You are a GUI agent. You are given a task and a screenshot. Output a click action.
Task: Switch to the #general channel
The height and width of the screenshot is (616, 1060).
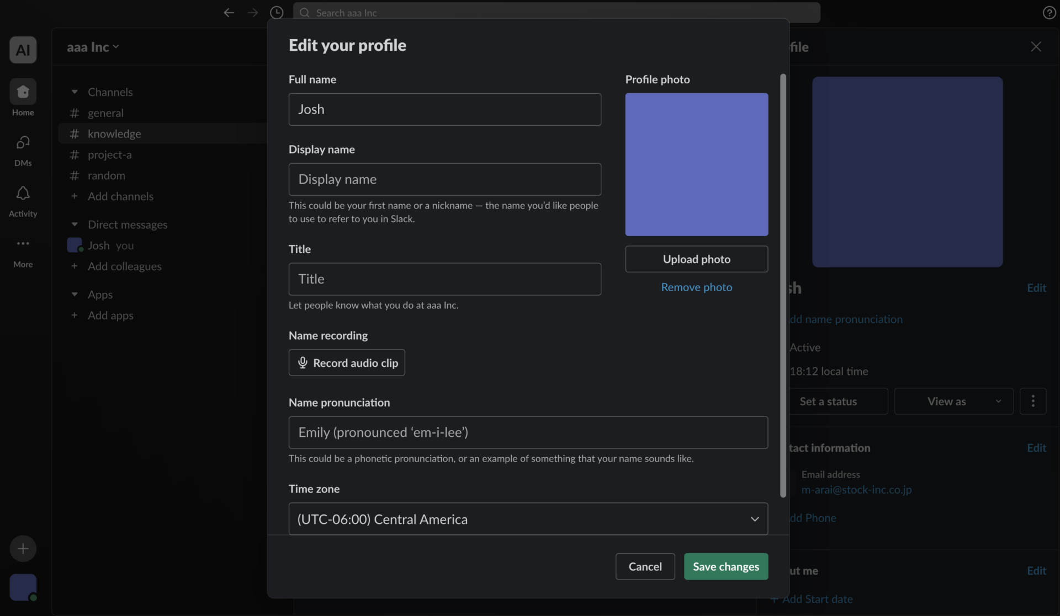(105, 113)
